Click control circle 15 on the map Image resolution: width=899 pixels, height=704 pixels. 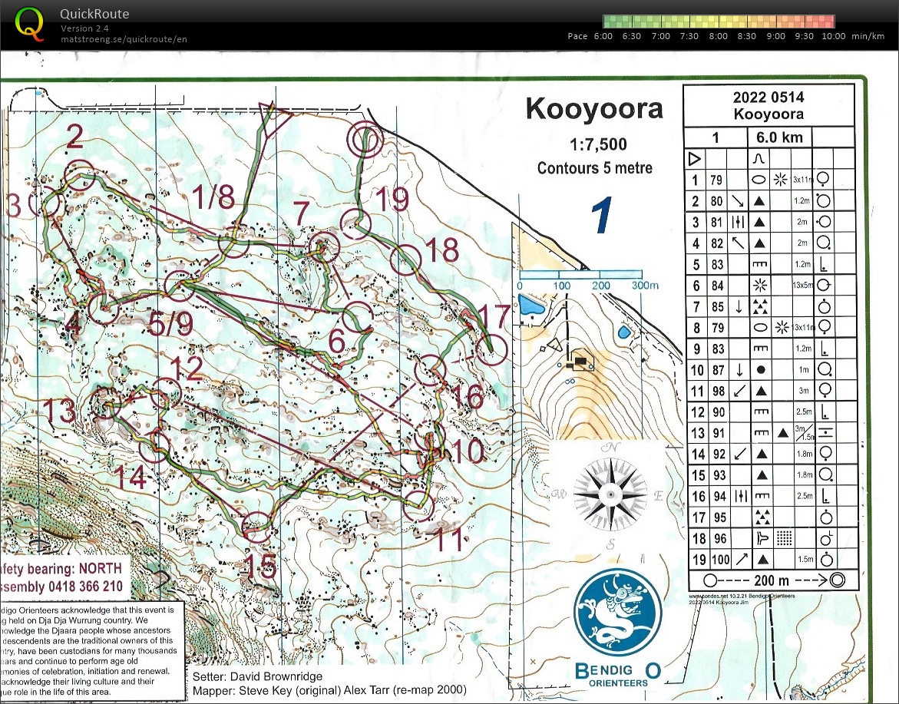coord(256,527)
